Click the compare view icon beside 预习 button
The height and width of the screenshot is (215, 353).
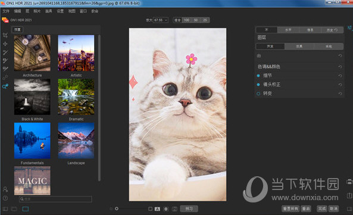(x=174, y=209)
